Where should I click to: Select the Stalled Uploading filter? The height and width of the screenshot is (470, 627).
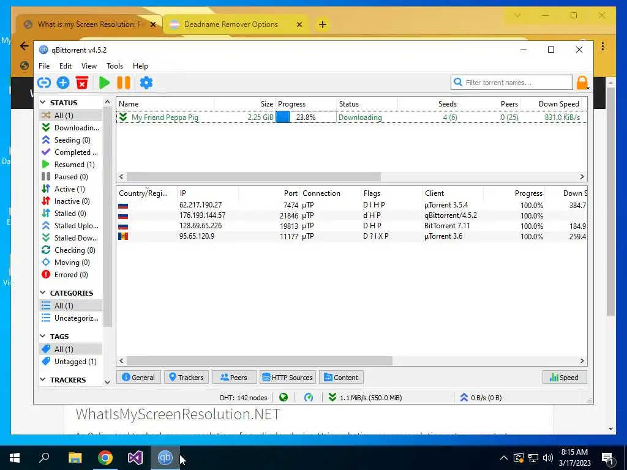click(x=70, y=226)
